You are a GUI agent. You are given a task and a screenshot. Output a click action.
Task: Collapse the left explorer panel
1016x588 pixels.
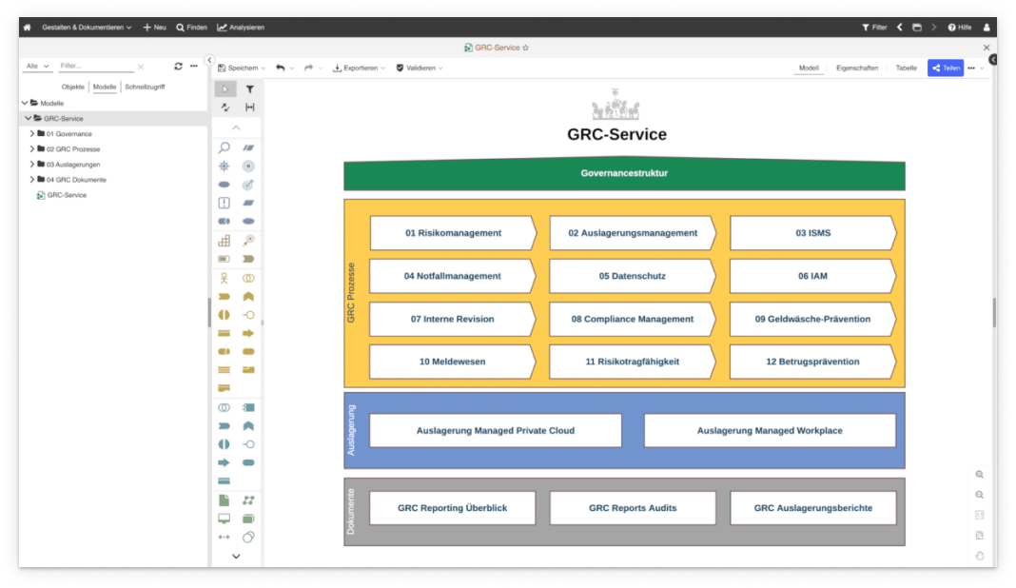tap(209, 60)
